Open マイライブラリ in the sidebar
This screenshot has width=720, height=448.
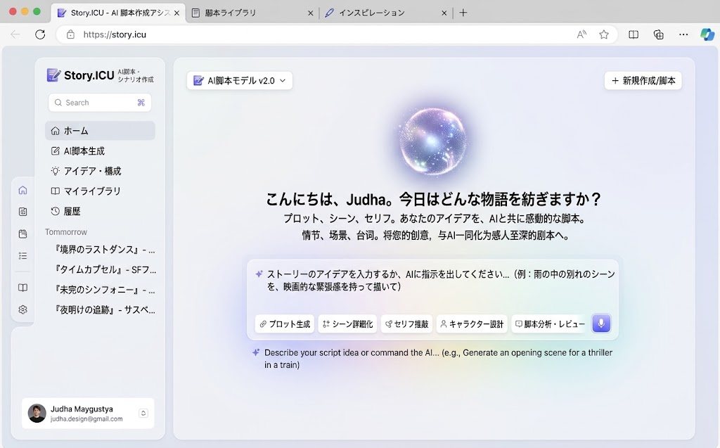100,191
